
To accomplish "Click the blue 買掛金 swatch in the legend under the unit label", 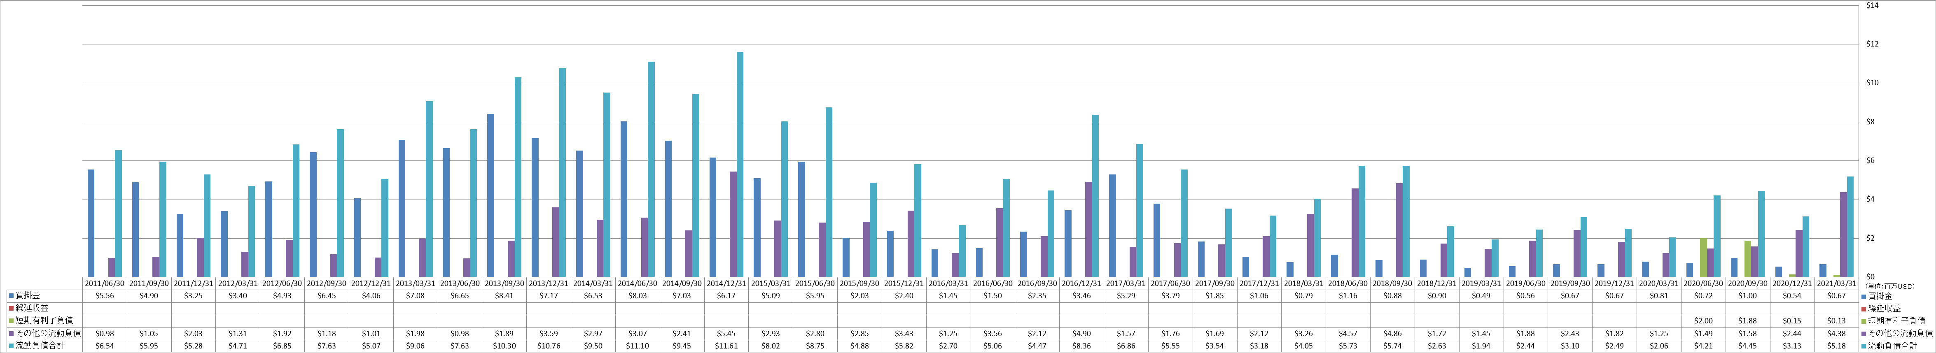I will pos(1863,297).
